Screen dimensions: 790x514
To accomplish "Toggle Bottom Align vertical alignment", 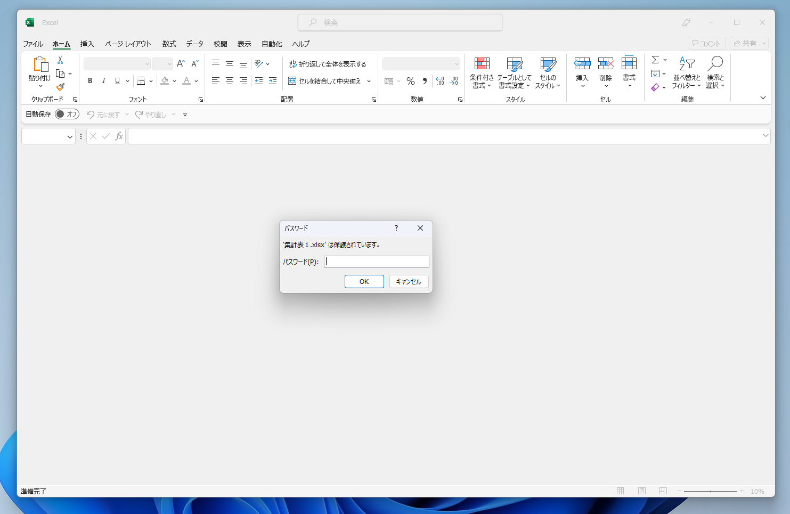I will [x=243, y=64].
